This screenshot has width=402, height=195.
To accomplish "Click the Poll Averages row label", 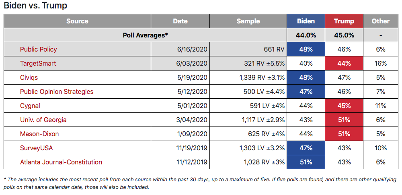I will (x=146, y=35).
